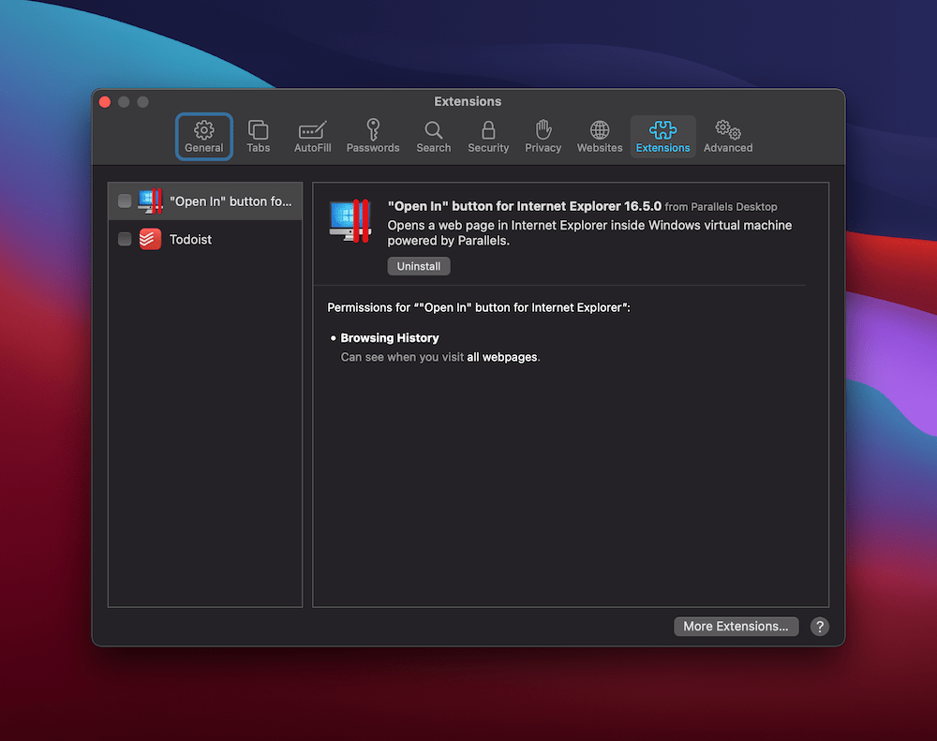Enable the Todoist extension checkbox
This screenshot has height=741, width=937.
[x=125, y=239]
